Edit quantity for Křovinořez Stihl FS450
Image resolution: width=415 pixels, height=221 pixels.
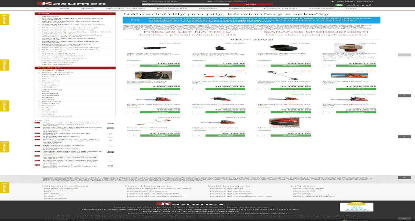pos(133,136)
